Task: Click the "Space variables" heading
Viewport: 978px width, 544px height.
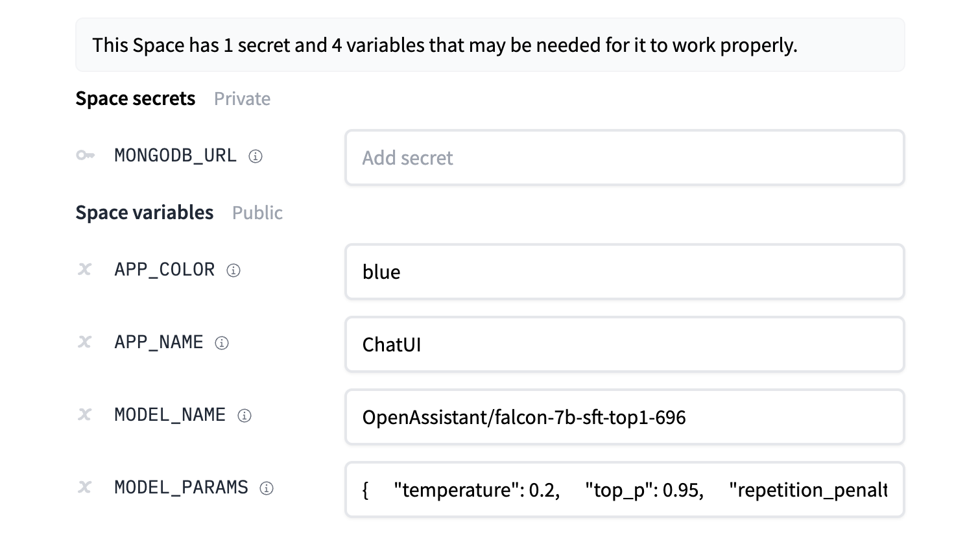Action: [144, 213]
